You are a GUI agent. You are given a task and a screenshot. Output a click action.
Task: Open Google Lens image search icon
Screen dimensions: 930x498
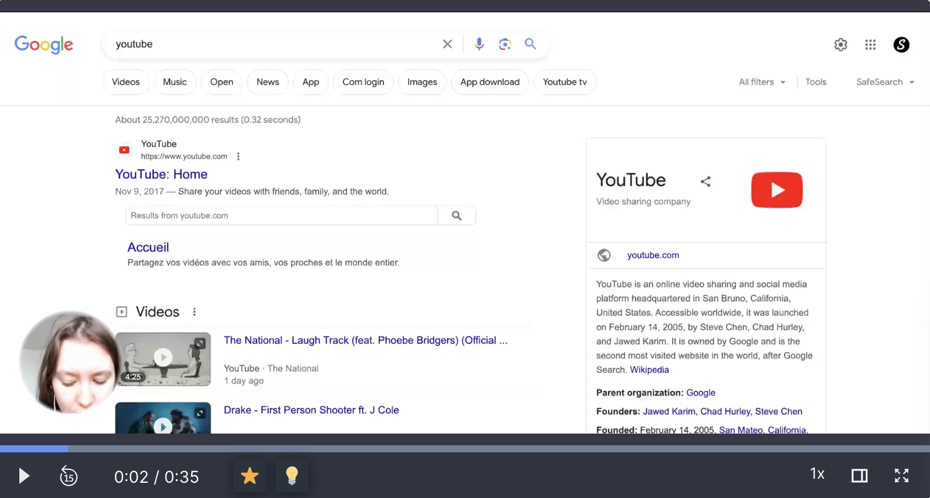pyautogui.click(x=505, y=44)
